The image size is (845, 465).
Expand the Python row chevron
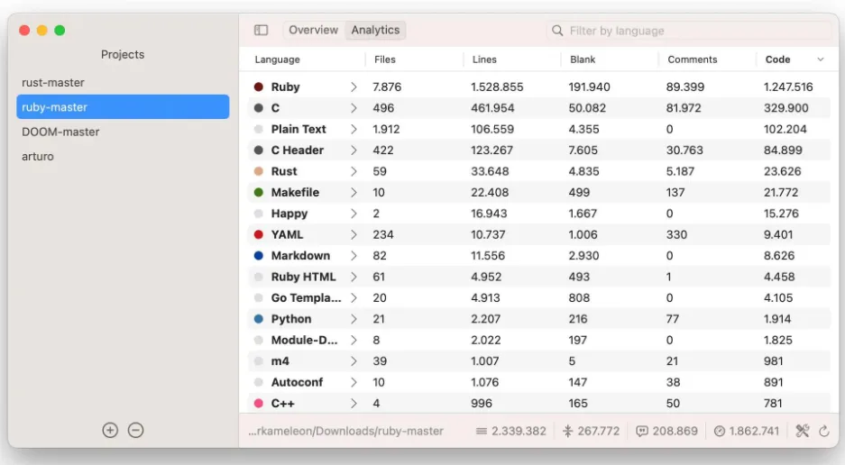pos(354,319)
